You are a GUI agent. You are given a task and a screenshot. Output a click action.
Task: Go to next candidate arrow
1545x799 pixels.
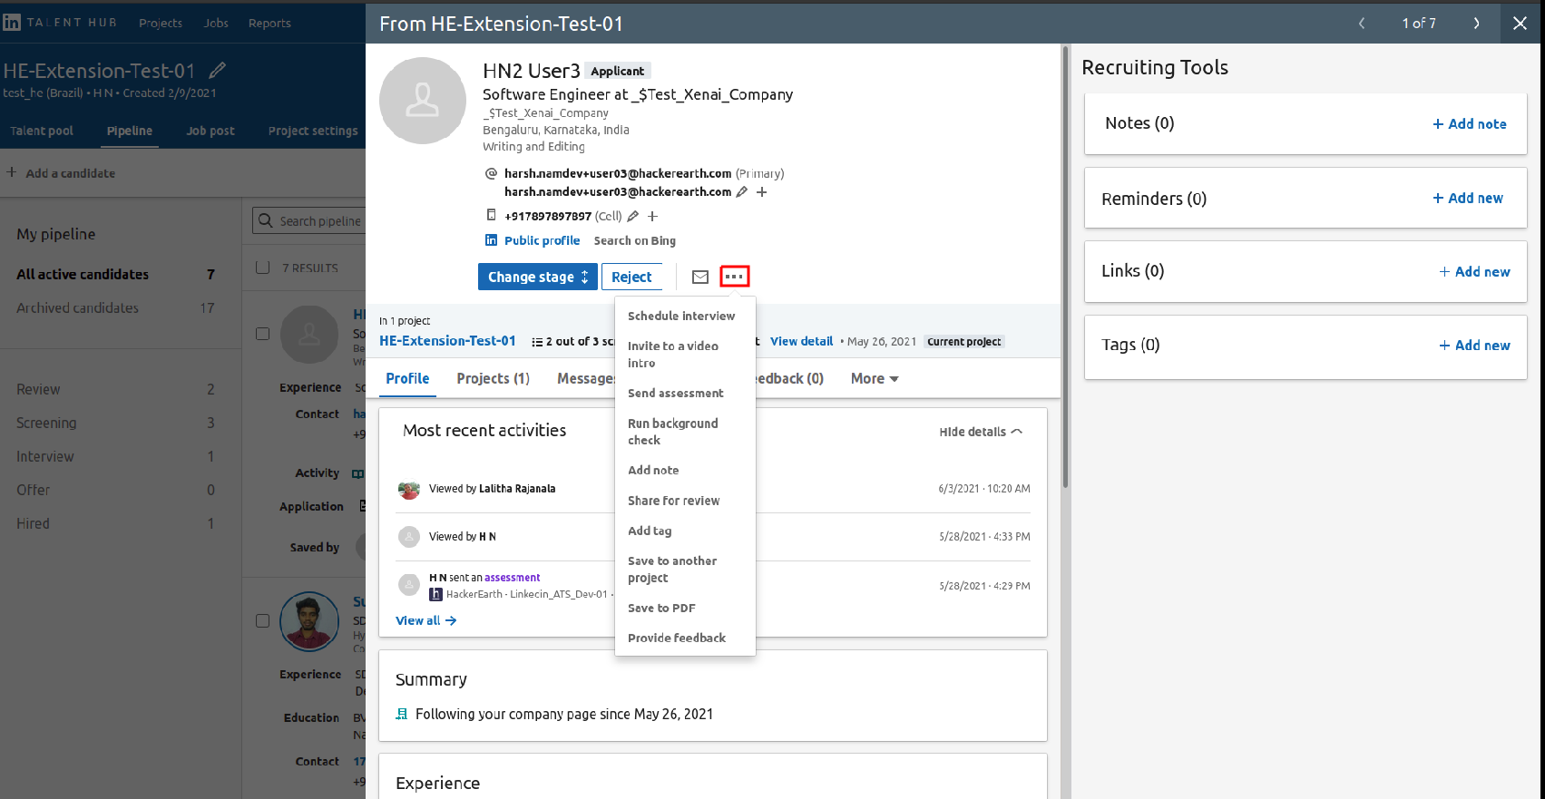[1476, 24]
